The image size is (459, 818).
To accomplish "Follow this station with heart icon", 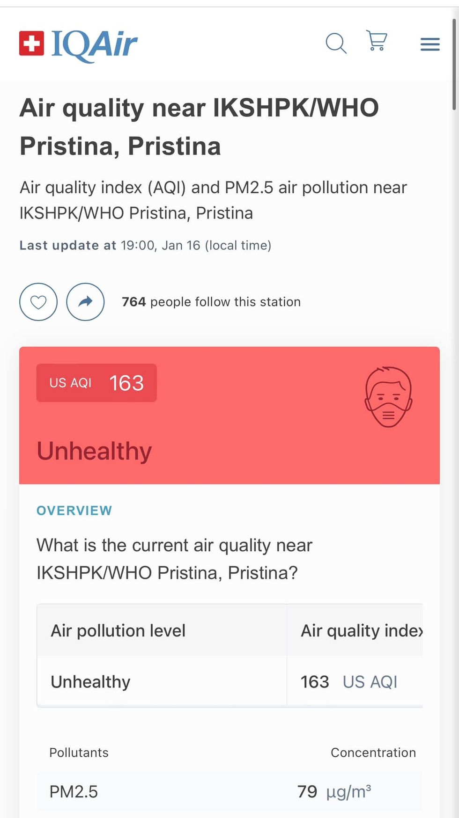I will tap(38, 302).
